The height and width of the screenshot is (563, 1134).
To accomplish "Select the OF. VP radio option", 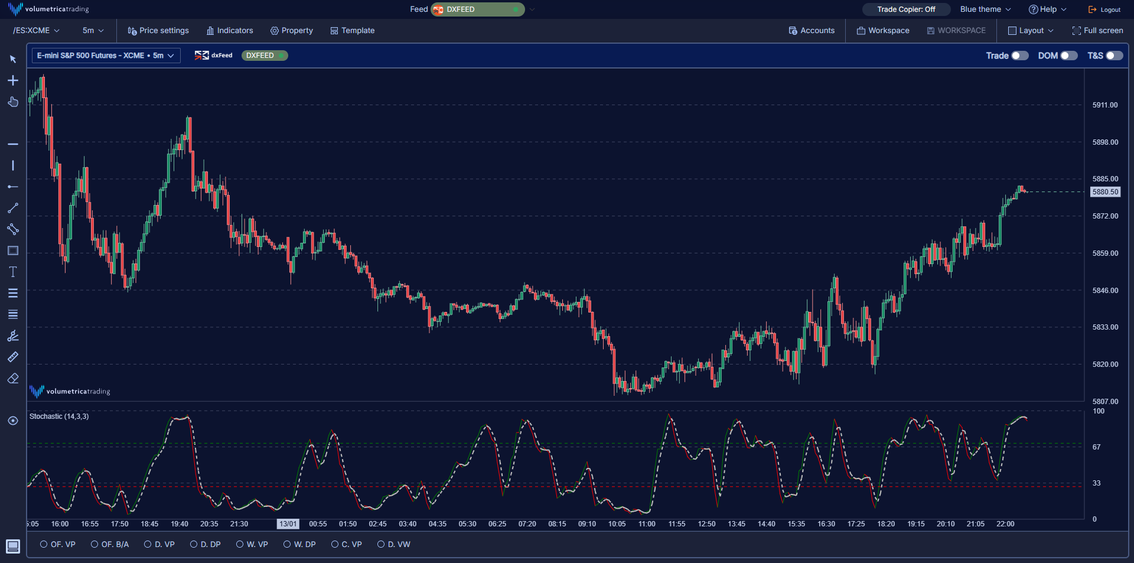I will point(44,544).
